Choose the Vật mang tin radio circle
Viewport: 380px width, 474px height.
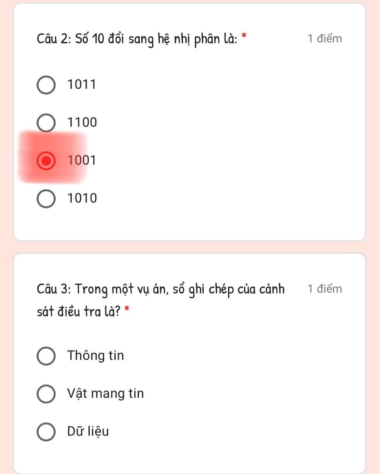(x=46, y=394)
